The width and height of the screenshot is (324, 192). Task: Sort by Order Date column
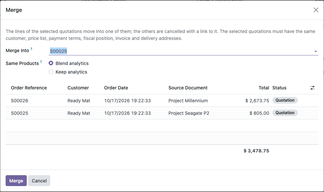116,88
